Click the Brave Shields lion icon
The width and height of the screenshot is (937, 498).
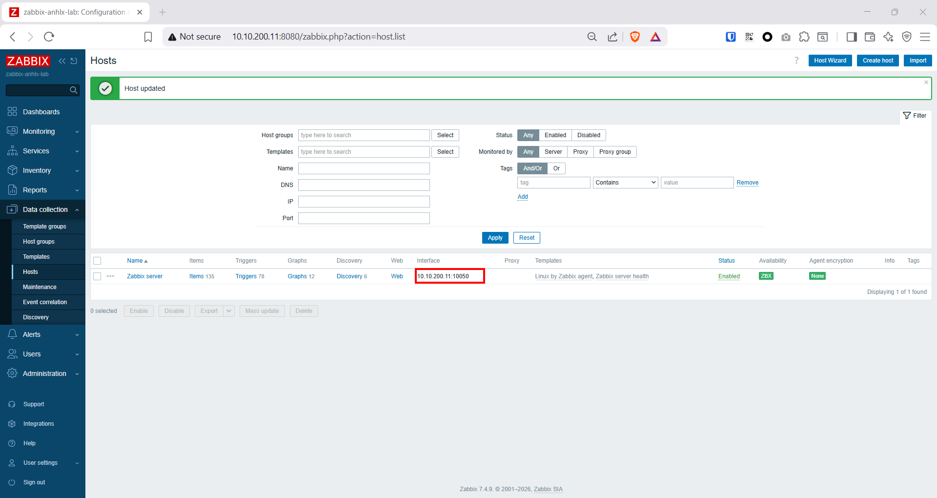click(635, 37)
